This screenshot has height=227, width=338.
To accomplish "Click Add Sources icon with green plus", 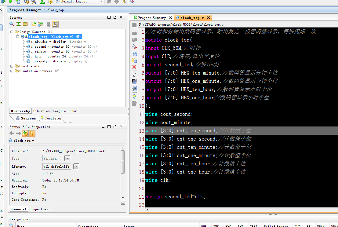I will [x=40, y=24].
